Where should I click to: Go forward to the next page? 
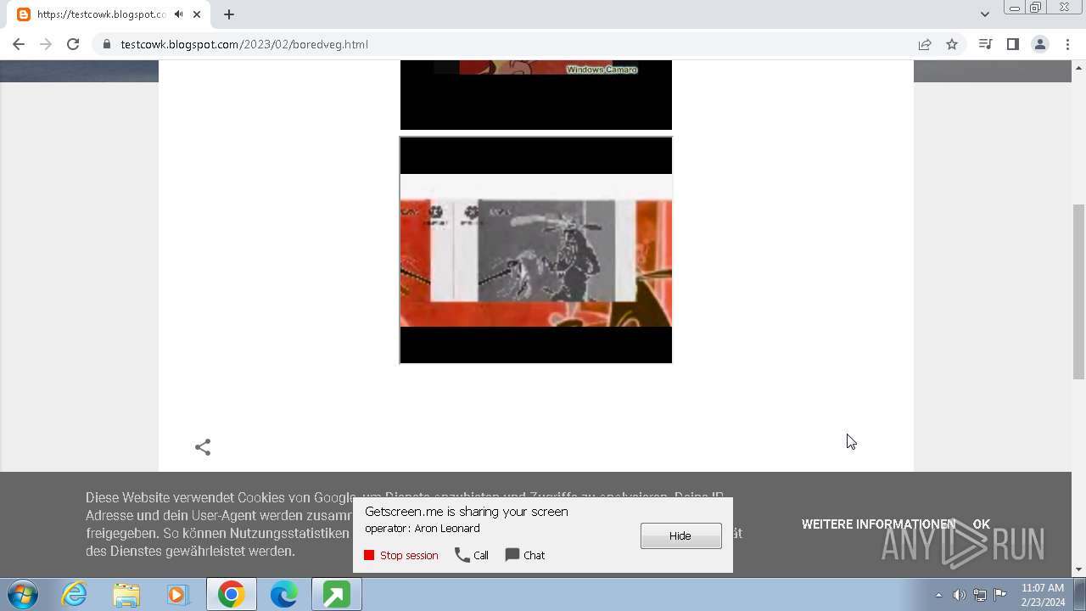click(x=46, y=44)
